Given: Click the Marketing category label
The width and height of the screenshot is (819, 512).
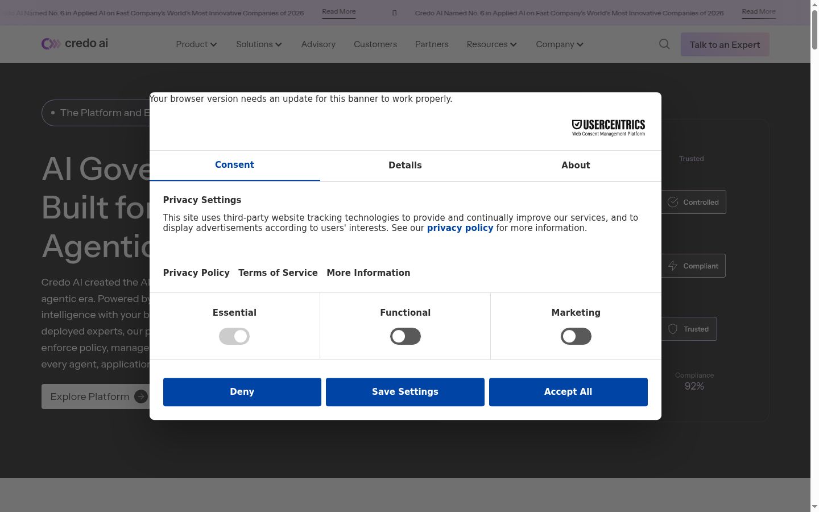Looking at the screenshot, I should pyautogui.click(x=576, y=313).
